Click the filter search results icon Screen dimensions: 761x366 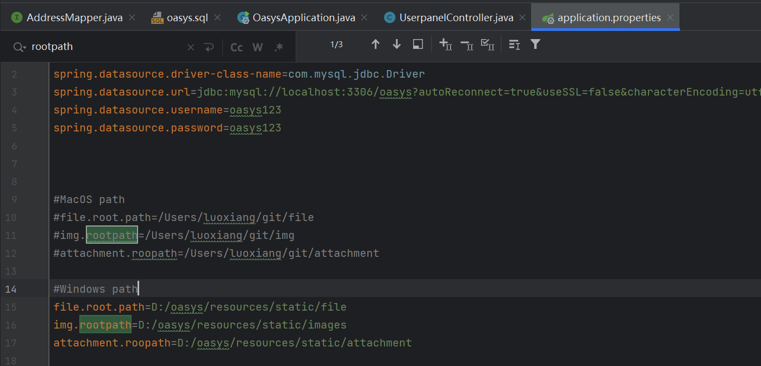[535, 45]
